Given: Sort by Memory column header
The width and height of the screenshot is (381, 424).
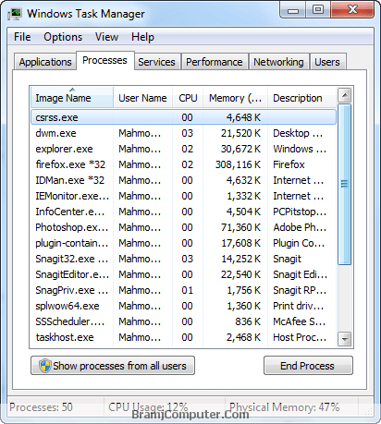Looking at the screenshot, I should (x=235, y=98).
